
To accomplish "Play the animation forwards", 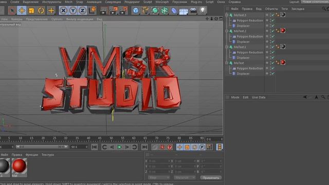I will [120, 147].
